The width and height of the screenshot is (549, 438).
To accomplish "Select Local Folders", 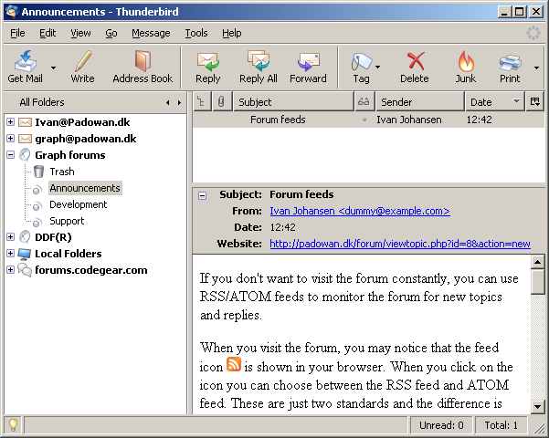I will pos(69,254).
